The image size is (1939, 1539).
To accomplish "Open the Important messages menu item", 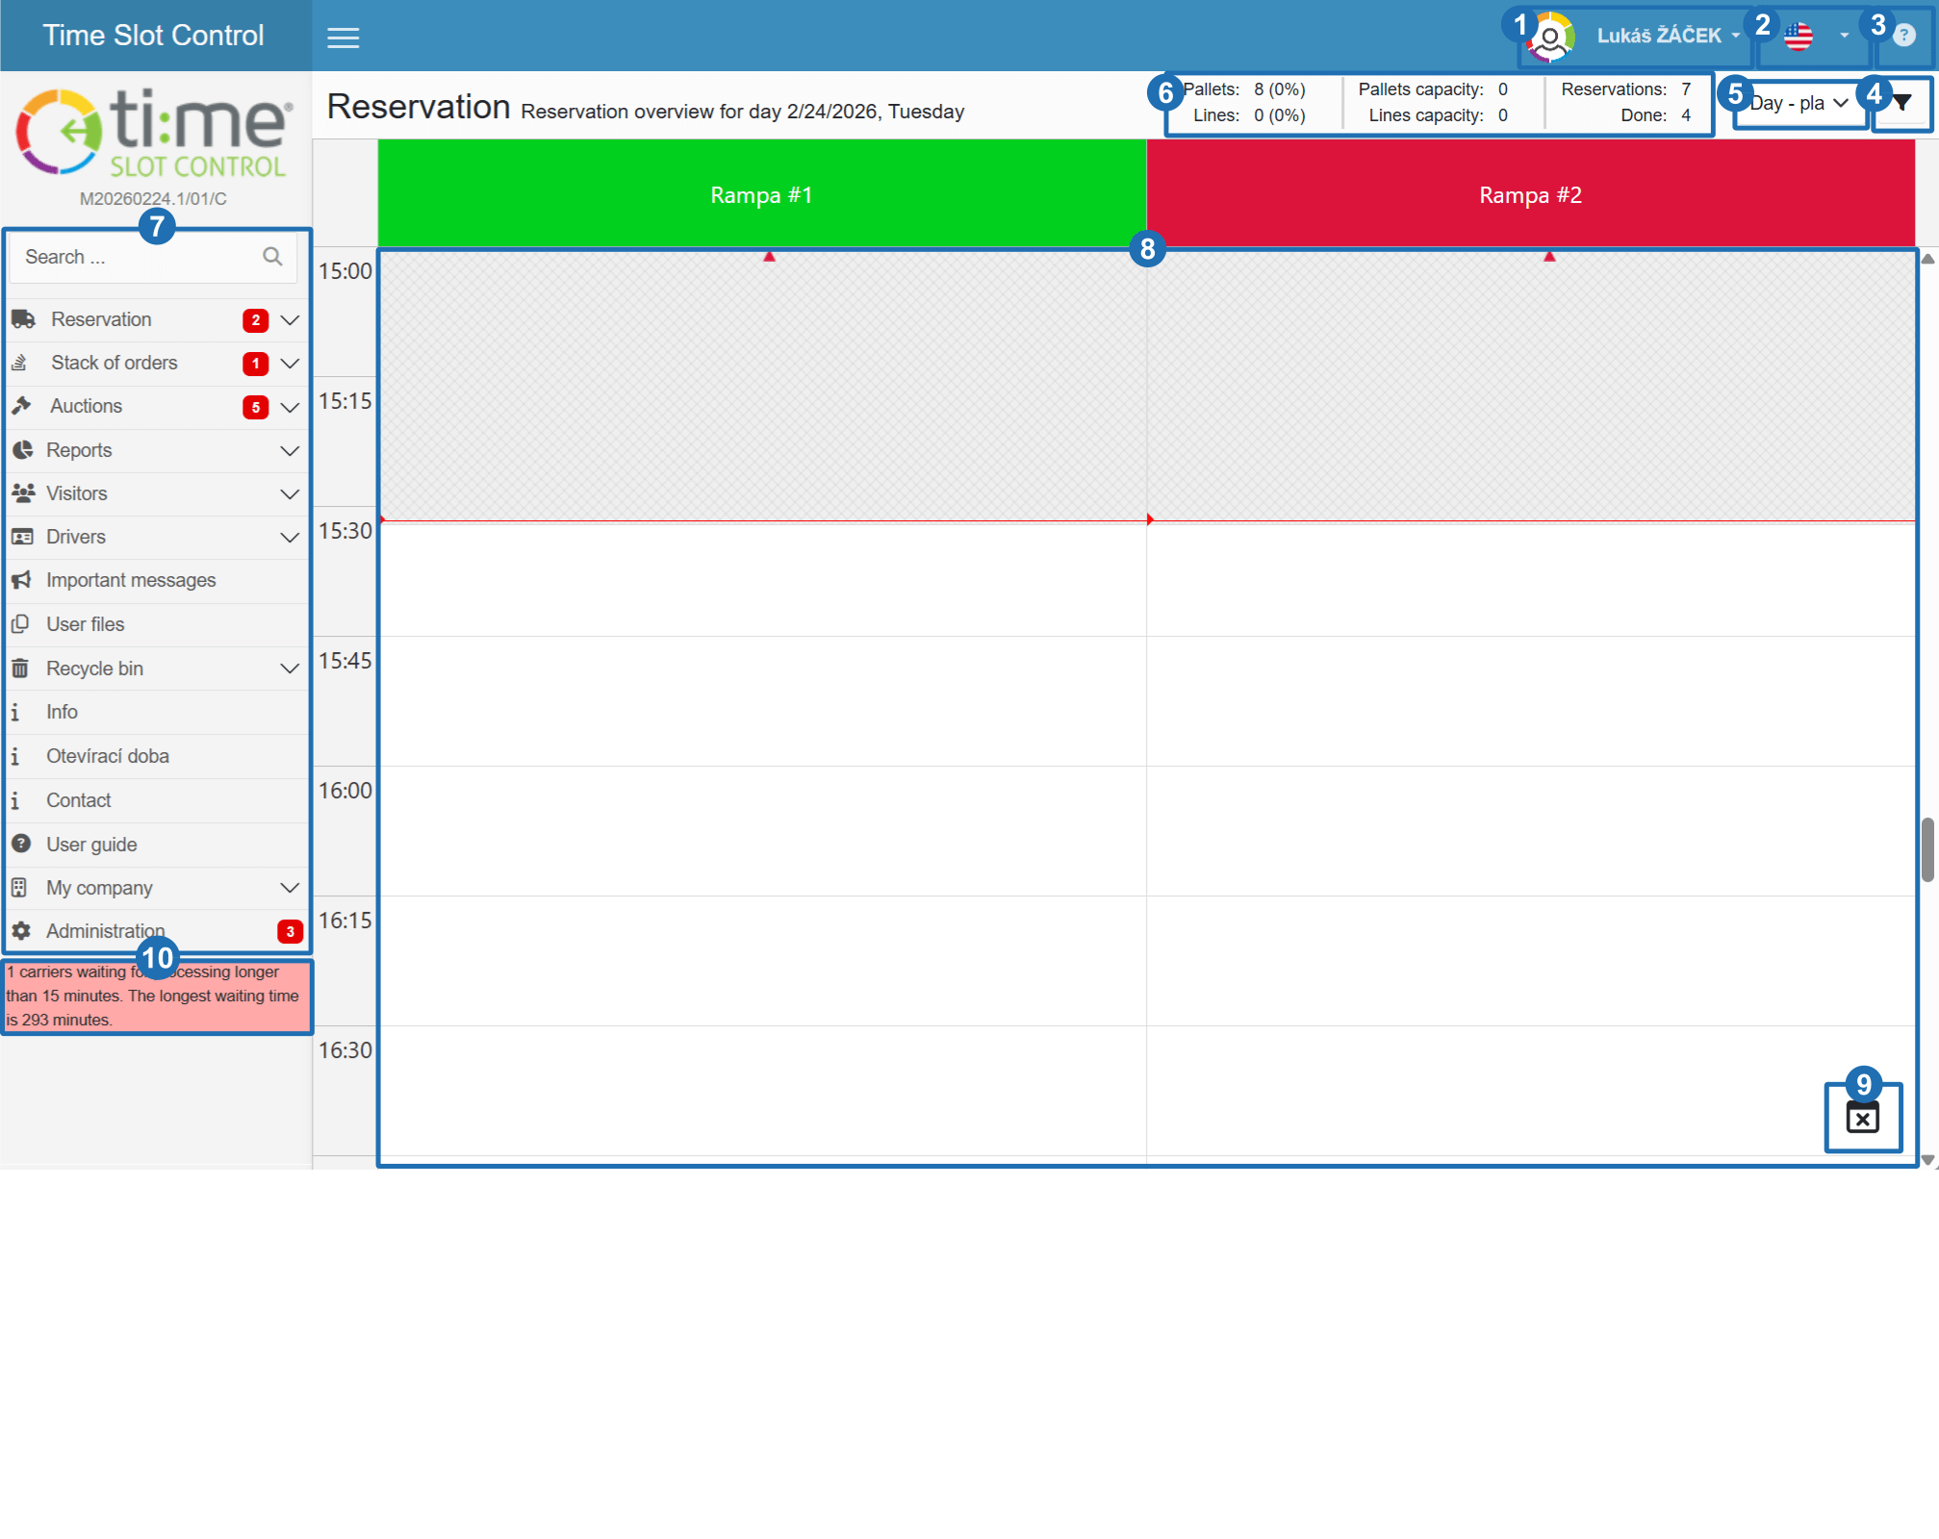I will (131, 581).
